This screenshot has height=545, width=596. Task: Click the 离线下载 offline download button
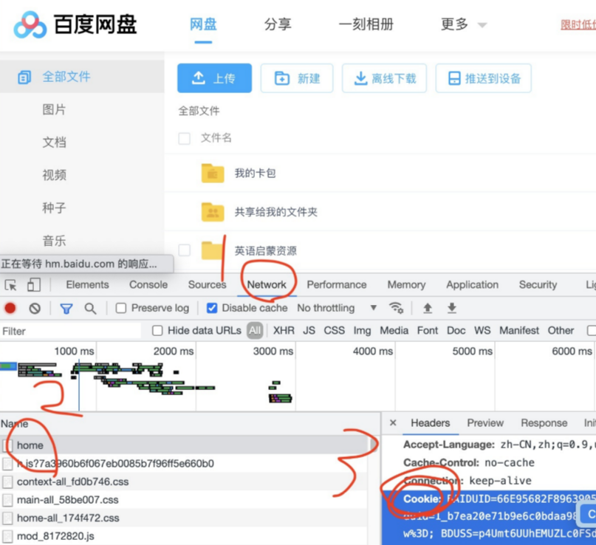[x=384, y=78]
